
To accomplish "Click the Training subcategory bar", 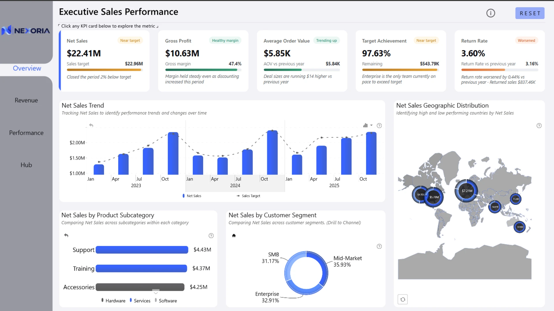I will (141, 268).
